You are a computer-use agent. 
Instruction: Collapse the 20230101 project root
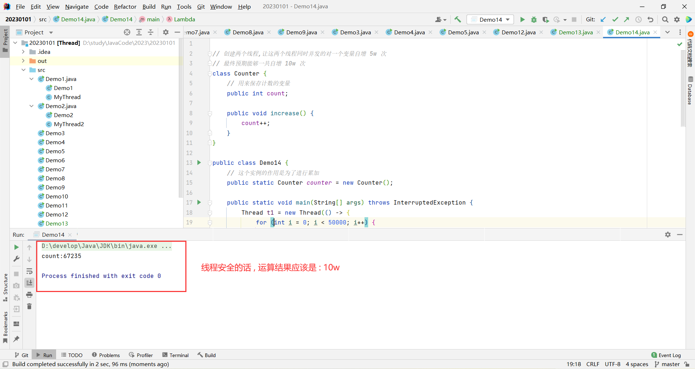click(x=15, y=43)
